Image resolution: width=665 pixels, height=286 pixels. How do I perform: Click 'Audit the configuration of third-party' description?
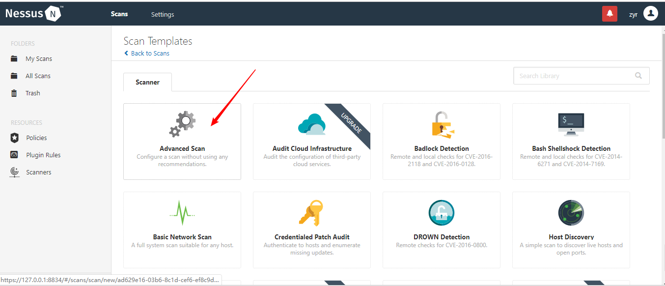[x=312, y=160]
